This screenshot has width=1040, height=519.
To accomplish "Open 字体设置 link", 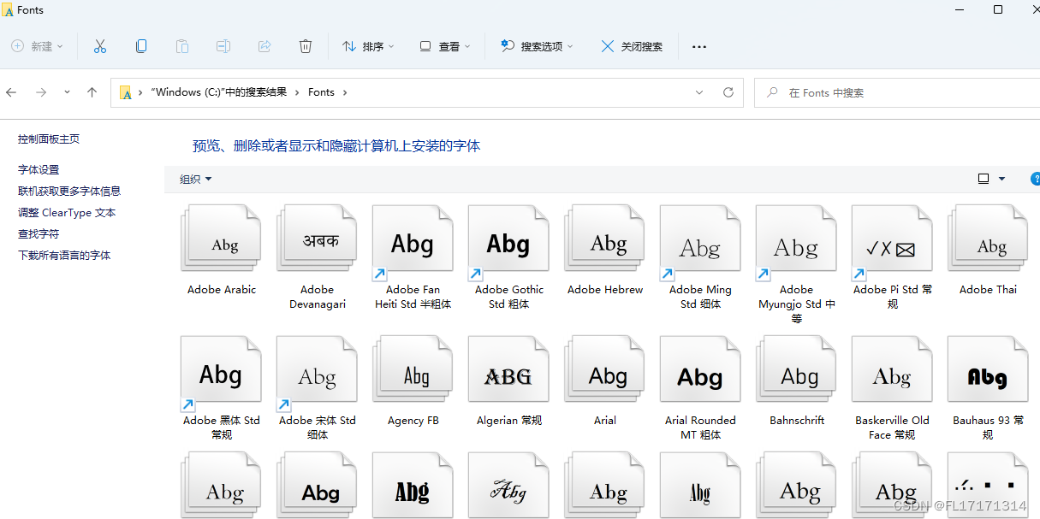I will coord(39,170).
